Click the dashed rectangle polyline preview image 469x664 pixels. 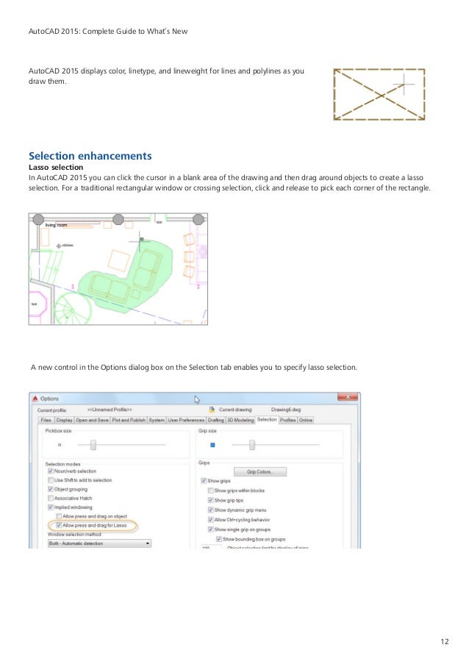pyautogui.click(x=379, y=94)
